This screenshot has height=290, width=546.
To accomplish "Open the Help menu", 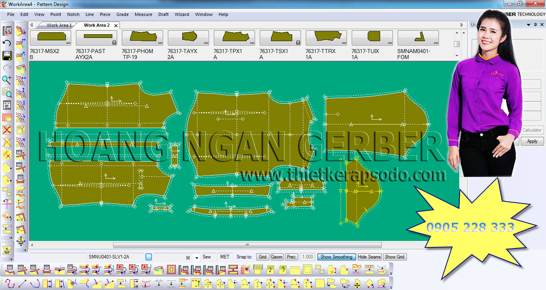I will pyautogui.click(x=223, y=14).
